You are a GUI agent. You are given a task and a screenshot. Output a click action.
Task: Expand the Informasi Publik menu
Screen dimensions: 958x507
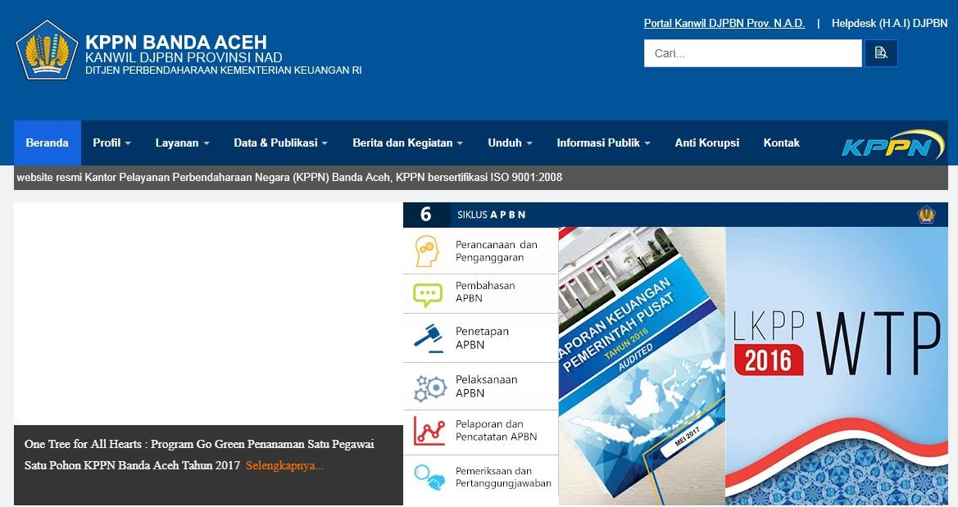(x=603, y=143)
